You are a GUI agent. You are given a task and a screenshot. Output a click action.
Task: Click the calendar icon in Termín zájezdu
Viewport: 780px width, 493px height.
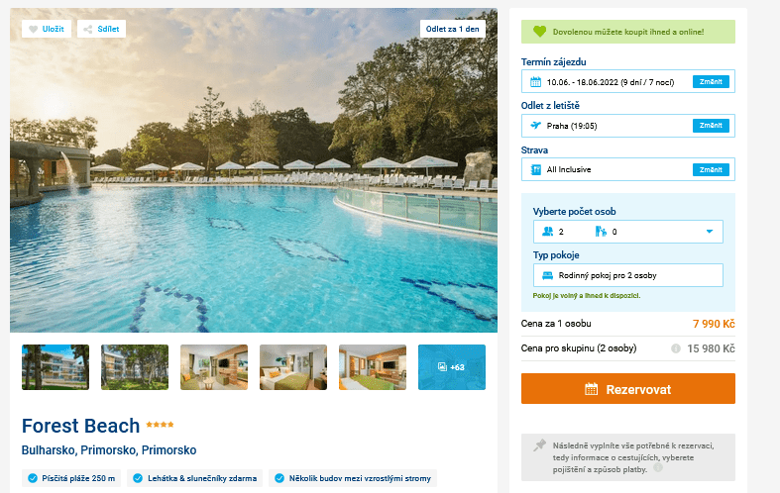[535, 82]
